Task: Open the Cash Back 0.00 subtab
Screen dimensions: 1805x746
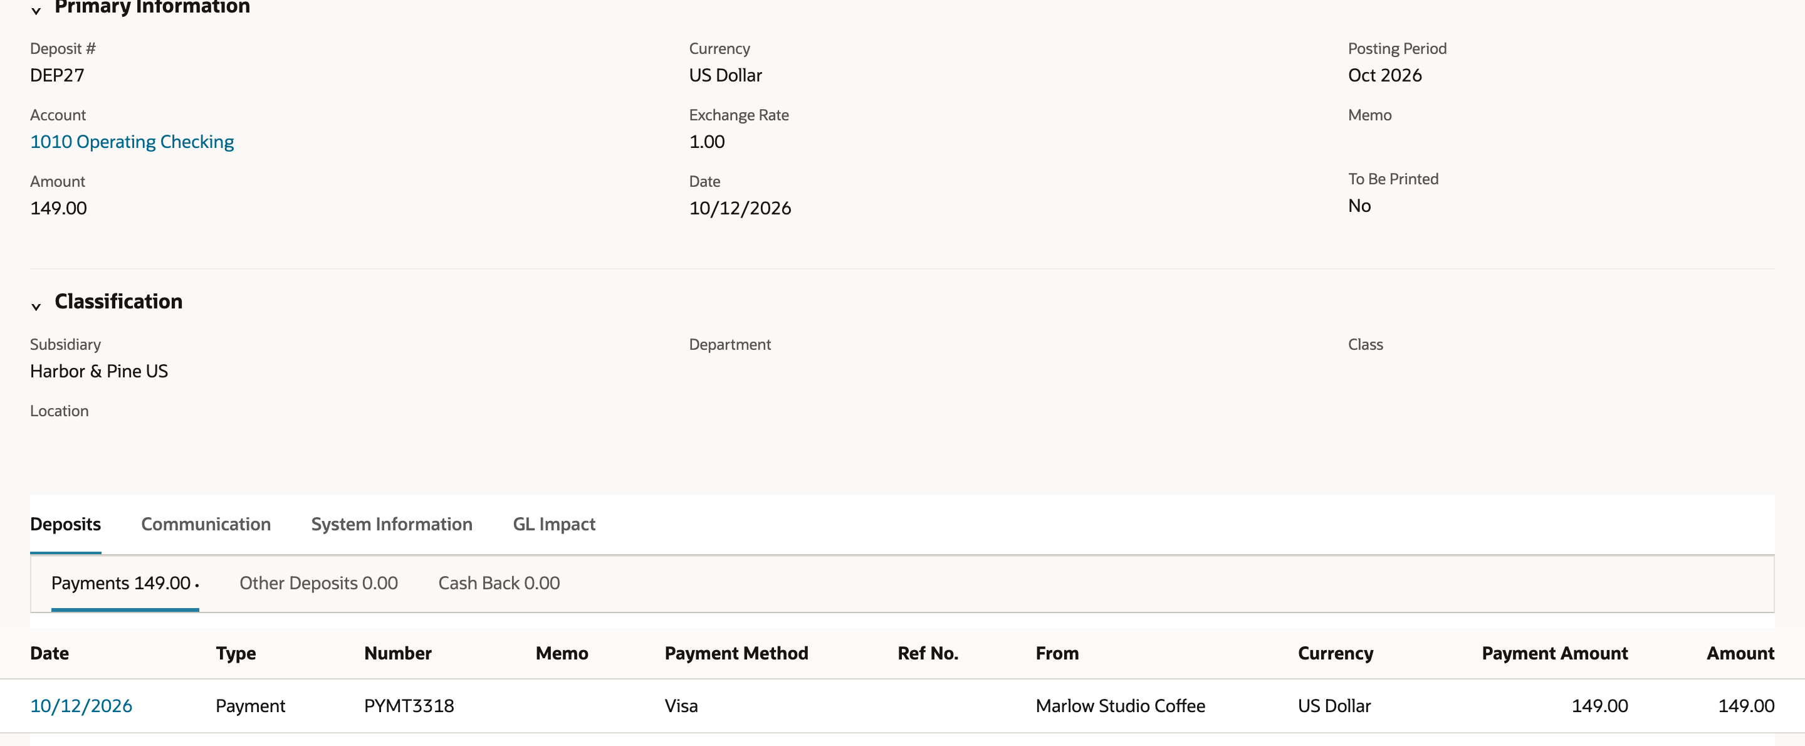Action: click(499, 582)
